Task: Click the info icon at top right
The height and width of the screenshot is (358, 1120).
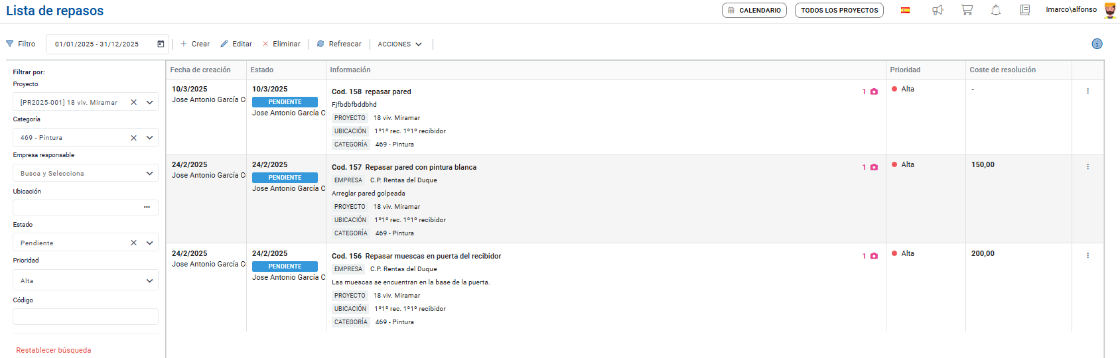Action: click(1097, 44)
